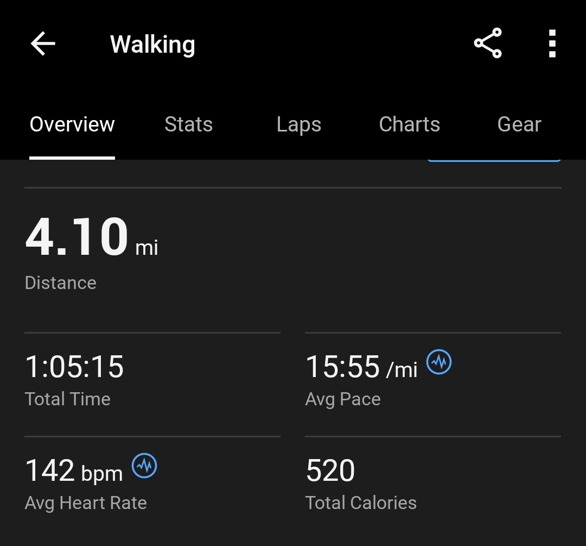Open the share activity icon
The width and height of the screenshot is (586, 546).
click(488, 43)
